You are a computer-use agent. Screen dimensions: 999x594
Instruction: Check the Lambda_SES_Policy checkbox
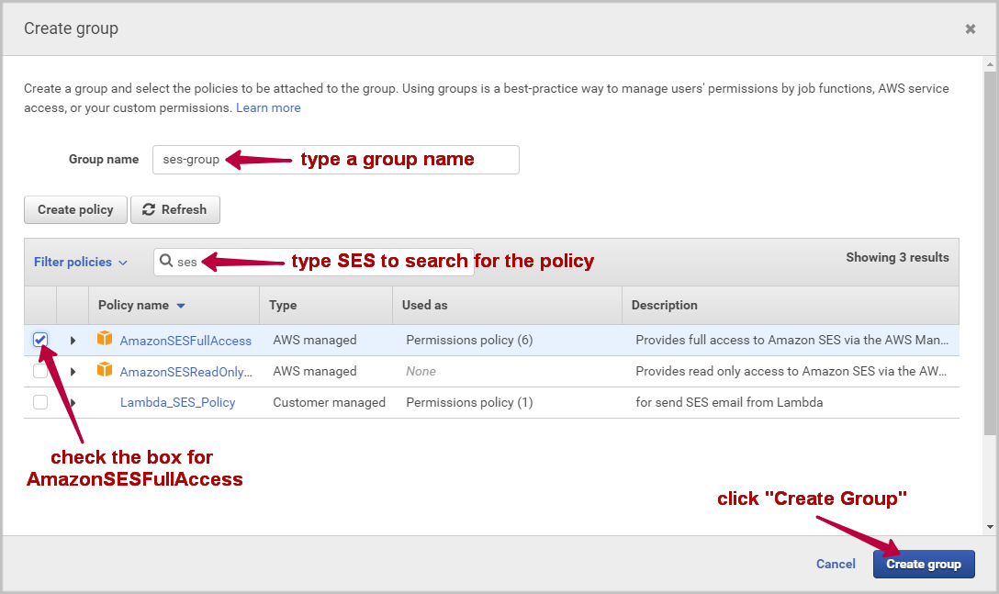tap(40, 402)
